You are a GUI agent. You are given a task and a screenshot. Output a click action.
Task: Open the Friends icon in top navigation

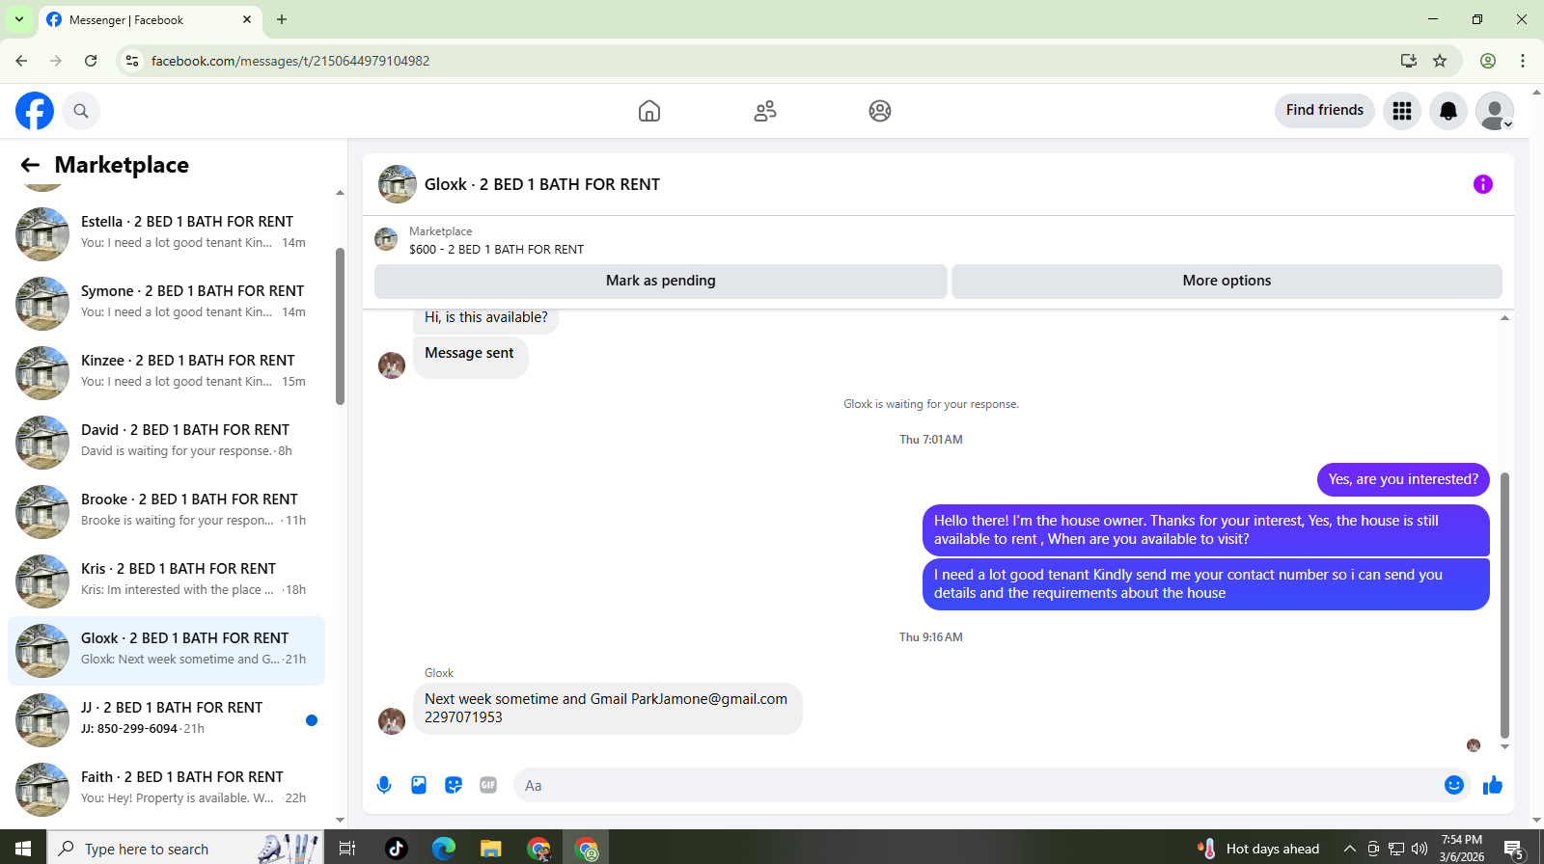tap(765, 111)
